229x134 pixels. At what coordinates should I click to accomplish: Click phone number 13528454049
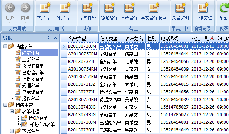[x=174, y=130]
